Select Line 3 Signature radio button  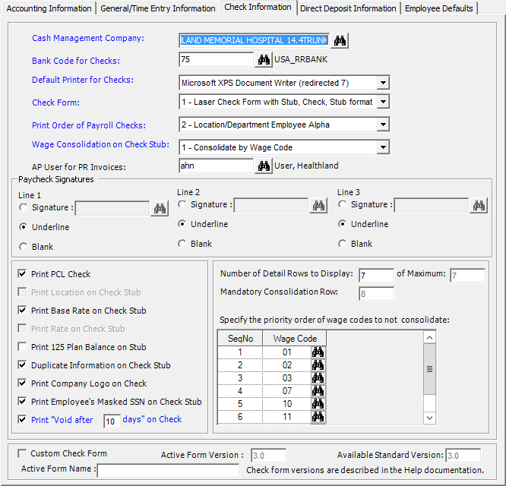342,204
